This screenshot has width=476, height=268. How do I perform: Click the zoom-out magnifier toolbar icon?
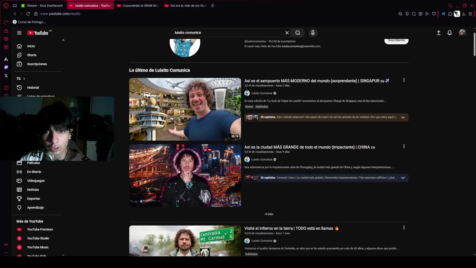[x=400, y=14]
